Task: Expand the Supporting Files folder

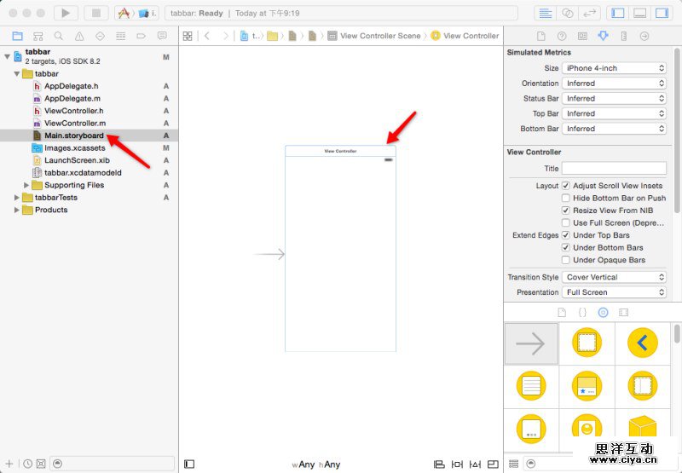Action: [x=26, y=185]
